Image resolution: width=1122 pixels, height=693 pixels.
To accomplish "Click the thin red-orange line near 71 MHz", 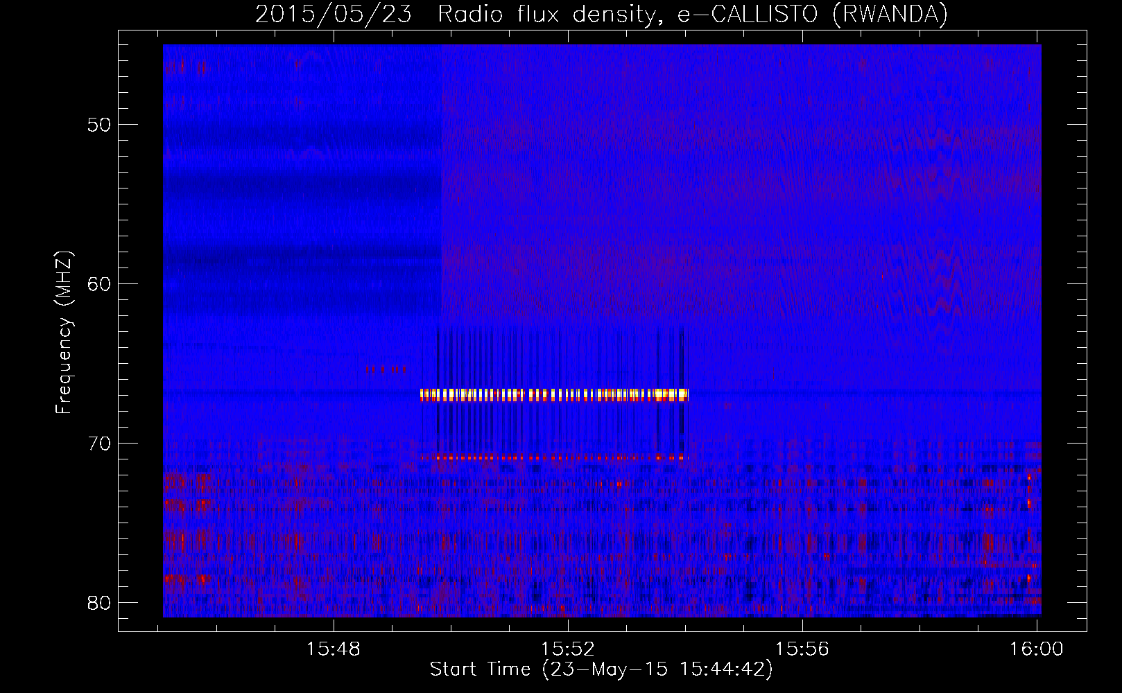I will [554, 457].
